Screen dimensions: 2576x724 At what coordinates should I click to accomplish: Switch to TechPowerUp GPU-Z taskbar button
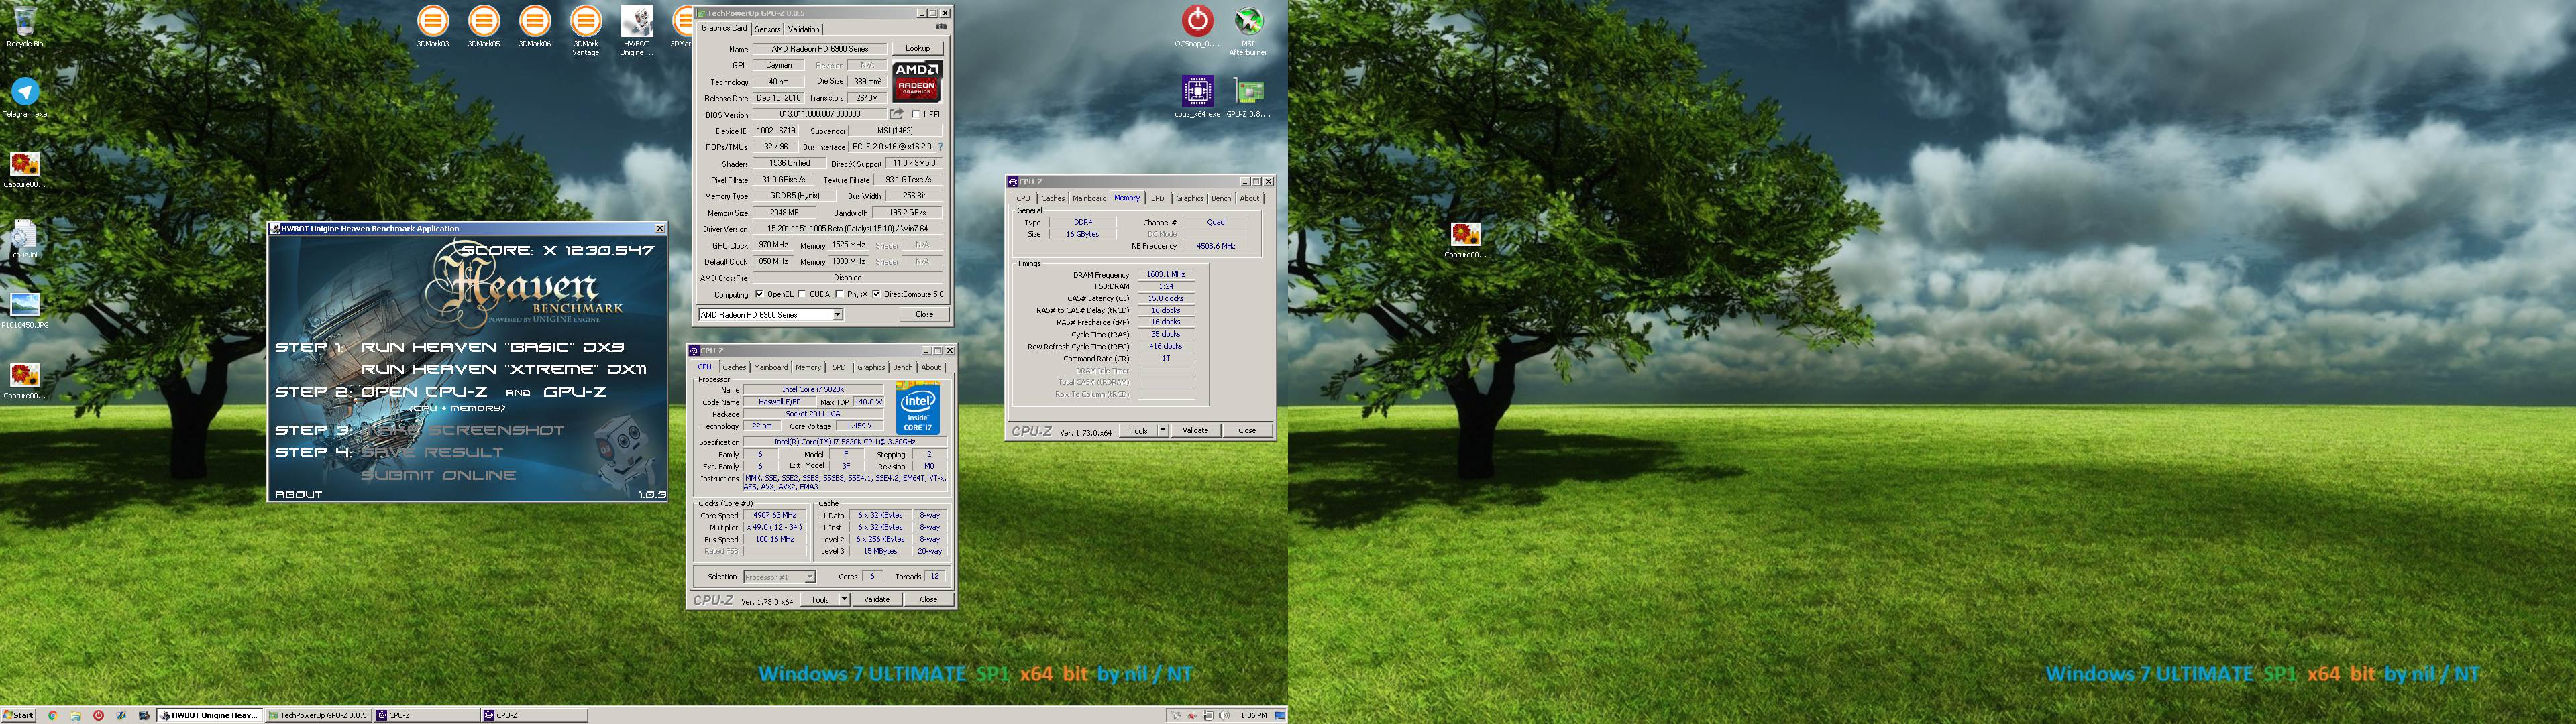click(x=317, y=716)
